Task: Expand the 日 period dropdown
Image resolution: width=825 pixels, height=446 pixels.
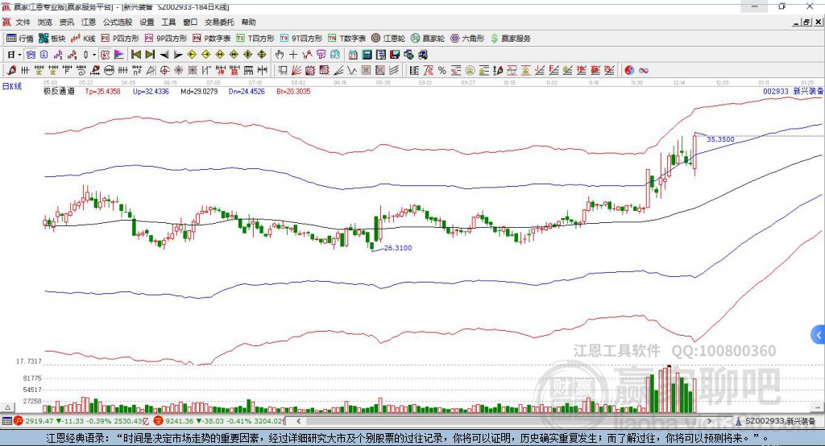Action: click(19, 55)
